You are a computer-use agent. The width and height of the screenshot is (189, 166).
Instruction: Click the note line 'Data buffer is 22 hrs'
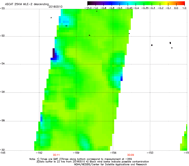[x=92, y=162]
